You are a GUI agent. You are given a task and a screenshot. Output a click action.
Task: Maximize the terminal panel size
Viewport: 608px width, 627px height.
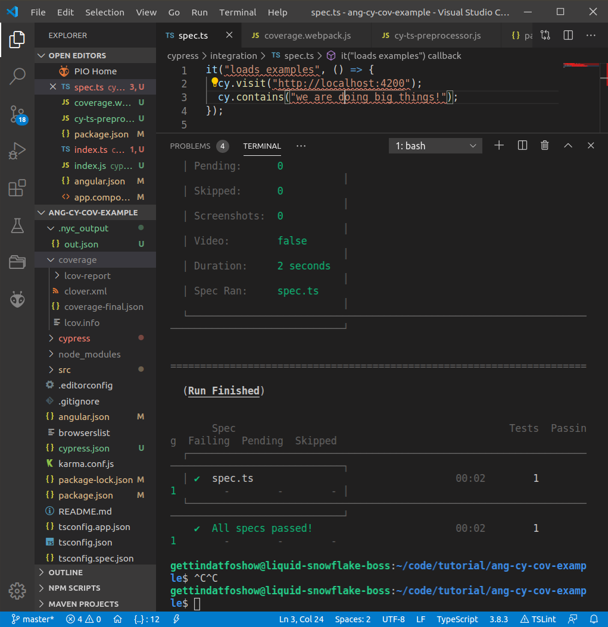point(568,146)
